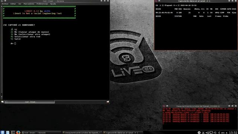Screen dimensions: 238x134
Task: Open the Ayuda menu in Konsole
Action: click(53, 4)
